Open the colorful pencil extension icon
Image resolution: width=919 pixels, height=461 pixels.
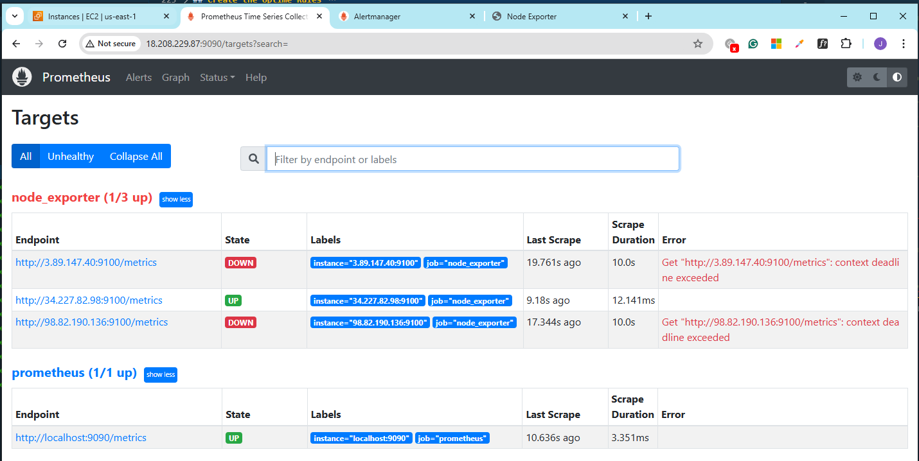tap(799, 44)
